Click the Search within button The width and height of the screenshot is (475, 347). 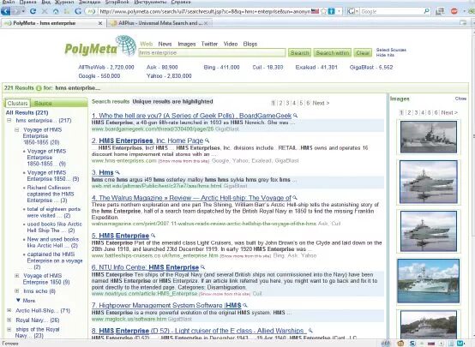[333, 52]
